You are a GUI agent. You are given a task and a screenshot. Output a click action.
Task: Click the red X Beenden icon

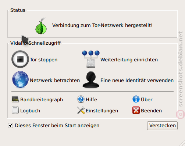[x=136, y=110]
